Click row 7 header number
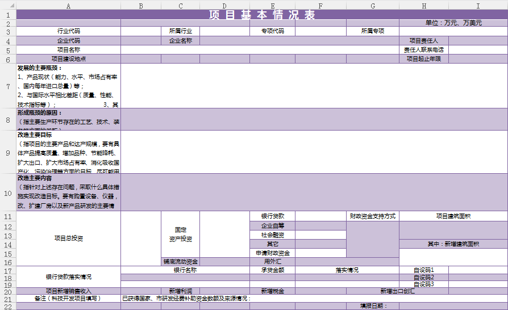 pyautogui.click(x=8, y=86)
